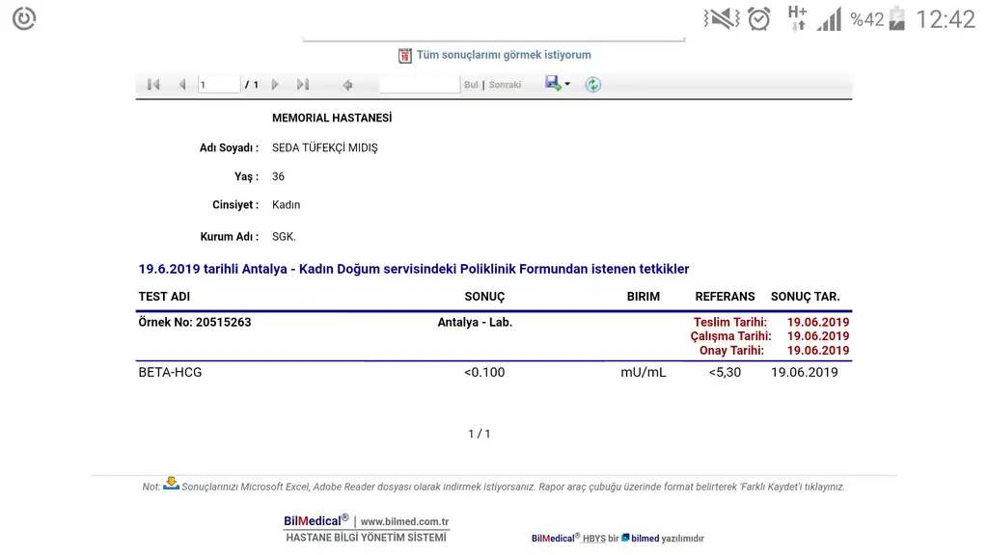Click the current page number field
Screen dimensions: 988x555
(x=219, y=85)
